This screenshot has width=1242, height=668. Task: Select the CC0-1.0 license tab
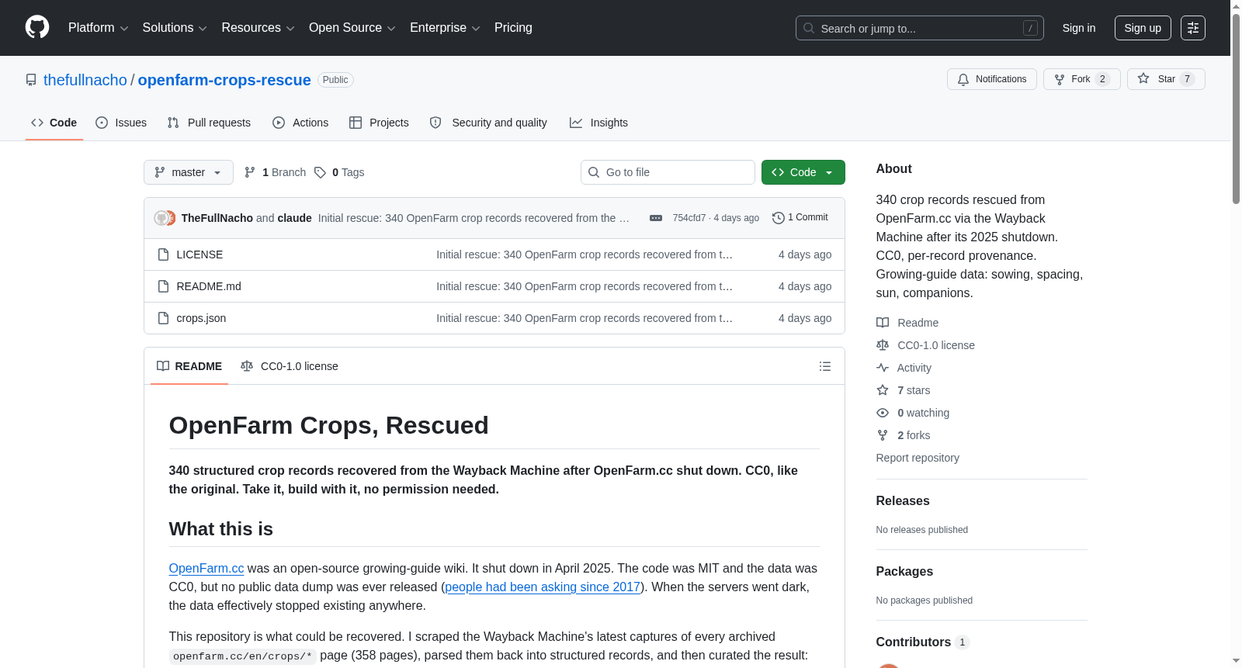tap(290, 366)
